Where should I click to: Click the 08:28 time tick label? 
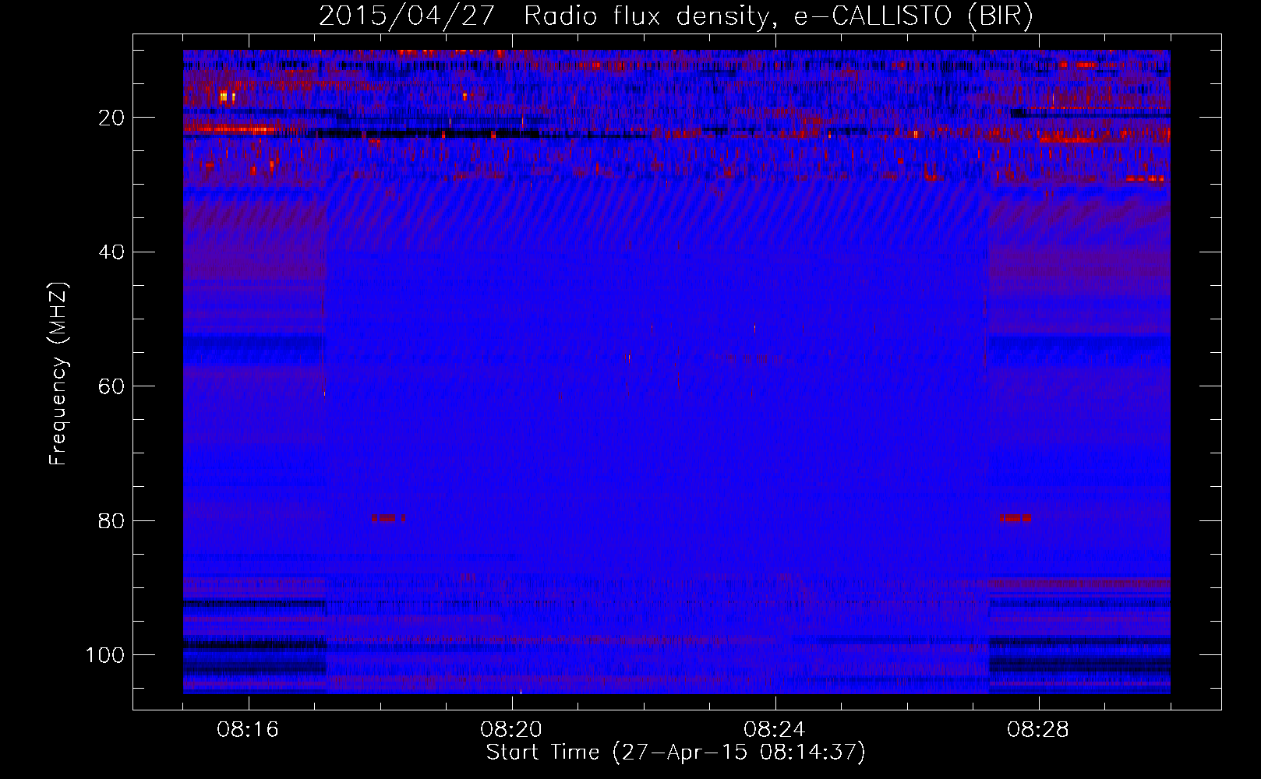coord(1038,730)
